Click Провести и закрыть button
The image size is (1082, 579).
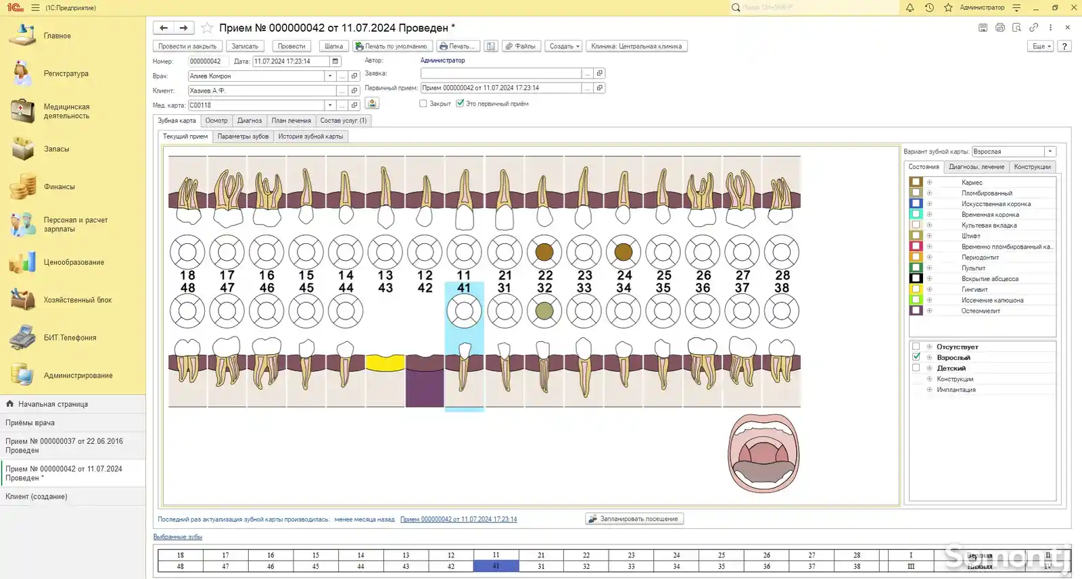[187, 46]
